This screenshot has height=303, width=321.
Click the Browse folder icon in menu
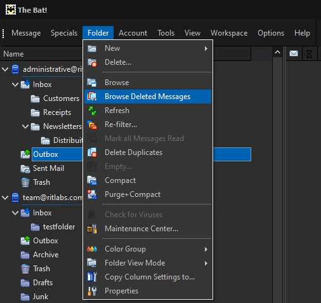[x=92, y=83]
